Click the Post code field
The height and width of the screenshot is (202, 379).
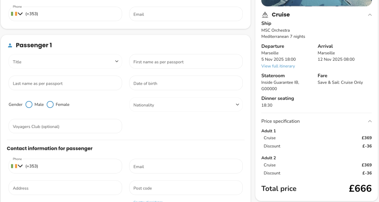[x=186, y=188]
